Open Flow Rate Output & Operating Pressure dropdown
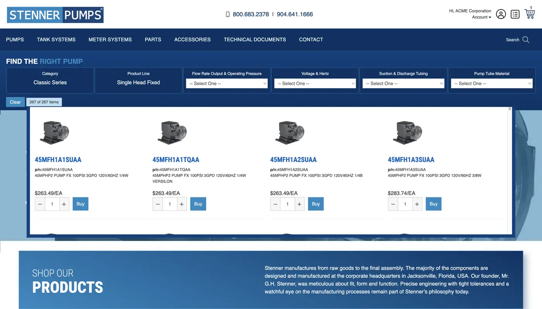Viewport: 542px width, 309px height. point(227,83)
